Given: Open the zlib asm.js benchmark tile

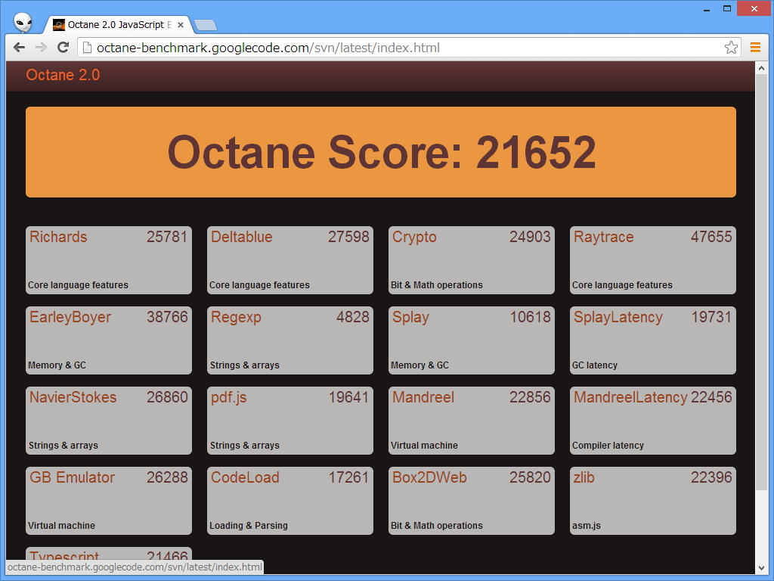Looking at the screenshot, I should 652,501.
